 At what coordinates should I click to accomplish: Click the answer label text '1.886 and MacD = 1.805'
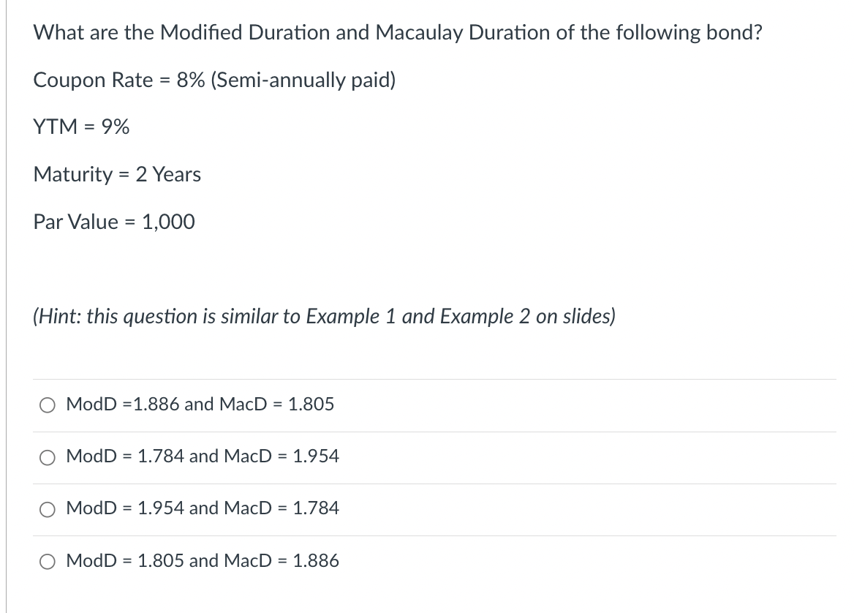coord(201,404)
